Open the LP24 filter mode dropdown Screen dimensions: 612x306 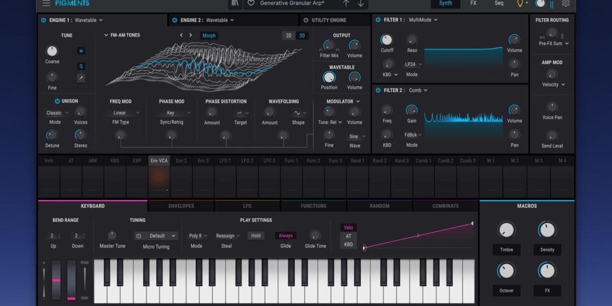coord(413,64)
